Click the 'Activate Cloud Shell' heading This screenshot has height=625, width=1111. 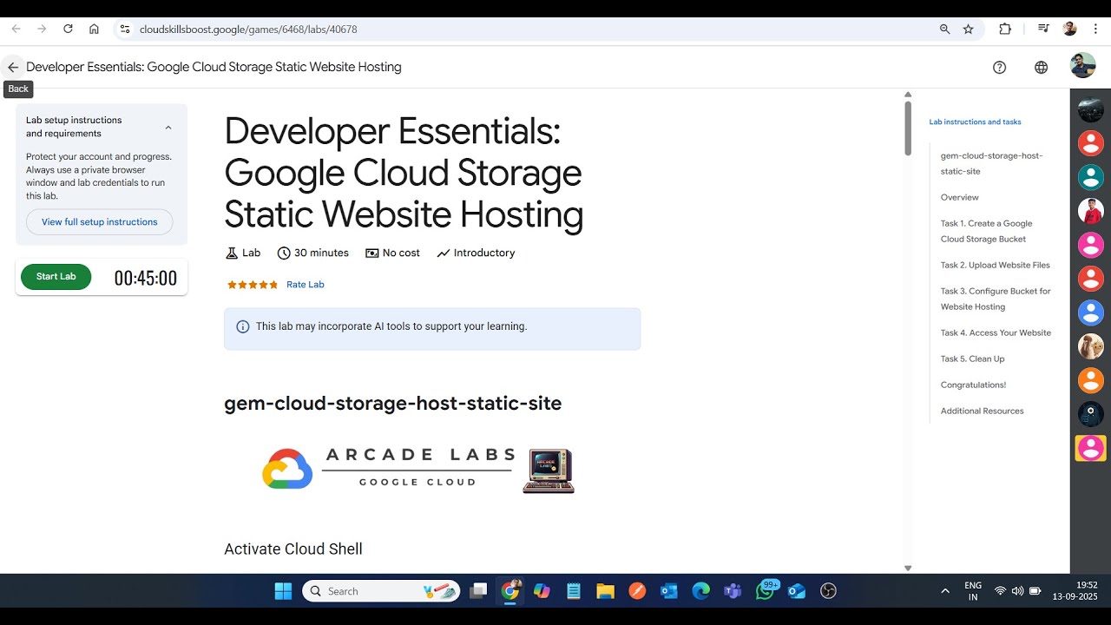pos(293,549)
